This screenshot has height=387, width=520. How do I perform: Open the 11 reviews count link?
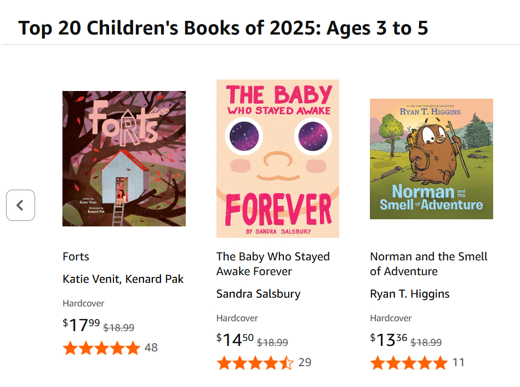pos(458,362)
